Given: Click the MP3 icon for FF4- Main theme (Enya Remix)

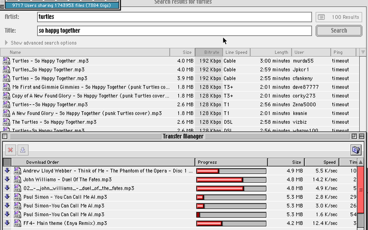Looking at the screenshot, I should click(x=17, y=223).
